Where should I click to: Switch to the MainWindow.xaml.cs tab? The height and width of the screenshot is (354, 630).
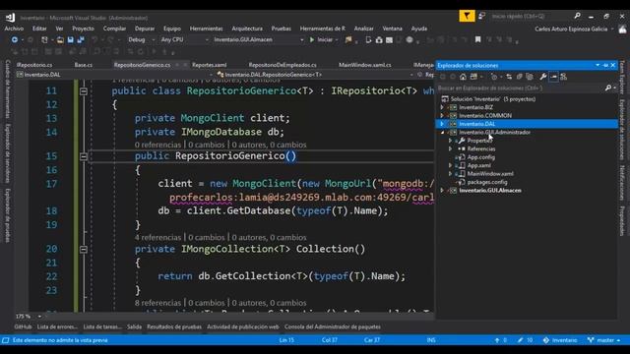click(365, 65)
